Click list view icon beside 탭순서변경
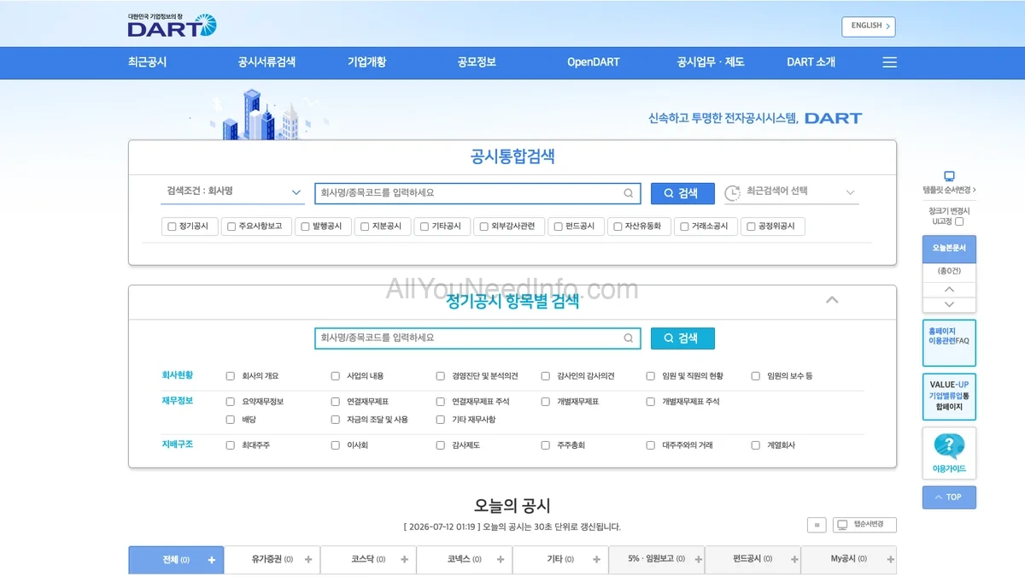1025x577 pixels. point(817,525)
